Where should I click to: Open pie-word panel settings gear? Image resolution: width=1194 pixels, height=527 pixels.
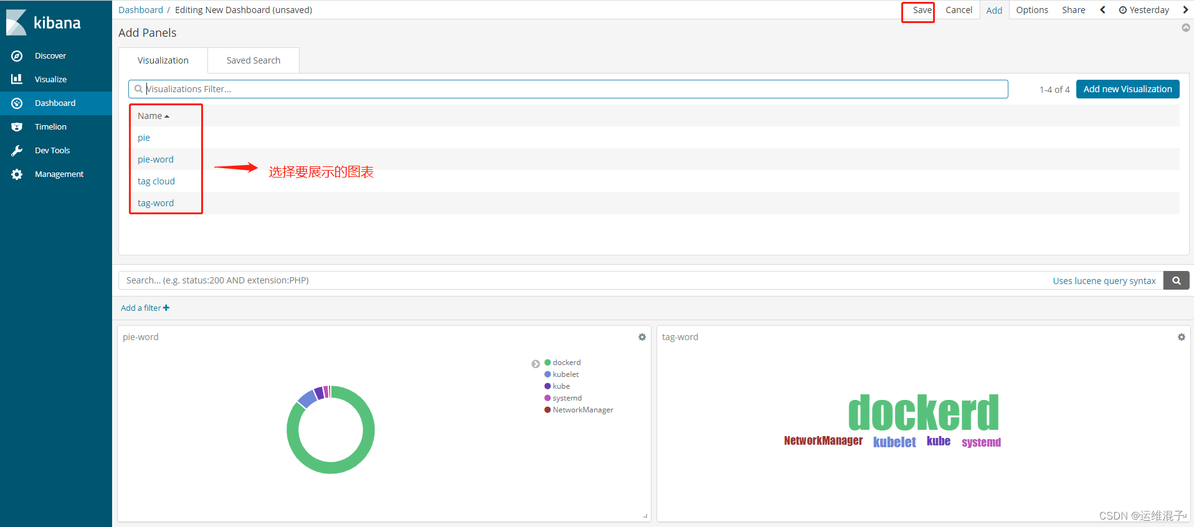coord(642,337)
